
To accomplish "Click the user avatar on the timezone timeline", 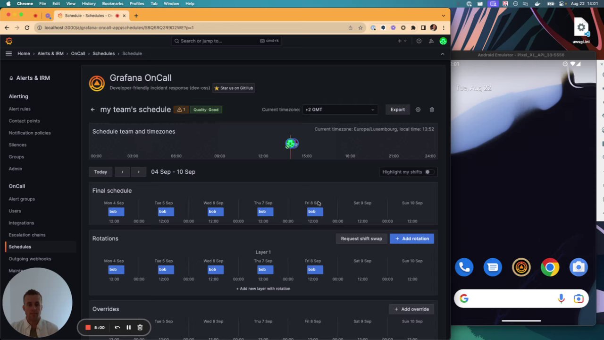I will pos(292,144).
